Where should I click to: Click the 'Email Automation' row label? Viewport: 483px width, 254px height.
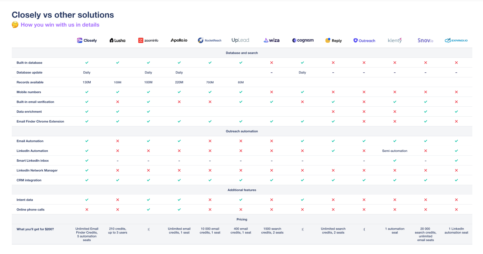tap(30, 141)
